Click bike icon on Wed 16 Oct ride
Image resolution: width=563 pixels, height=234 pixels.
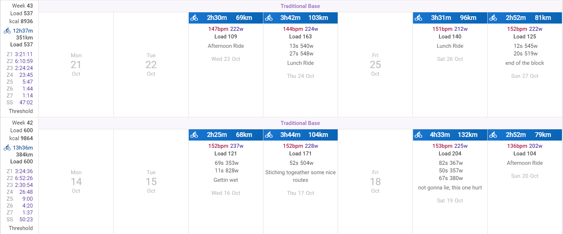(x=194, y=135)
